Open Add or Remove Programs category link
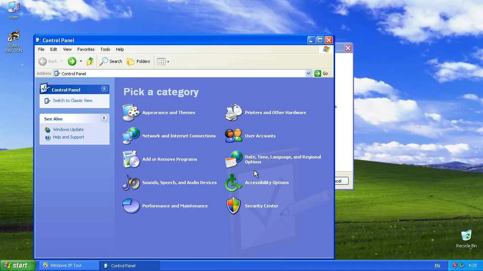This screenshot has width=483, height=271. tap(170, 159)
